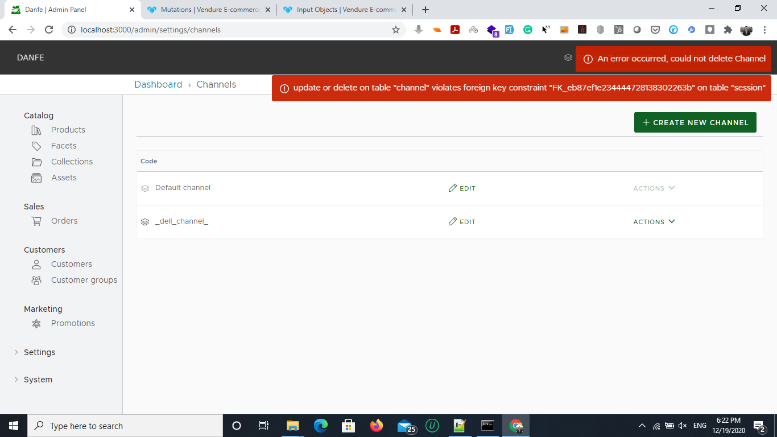
Task: Click the channel layers icon in the header
Action: (568, 57)
